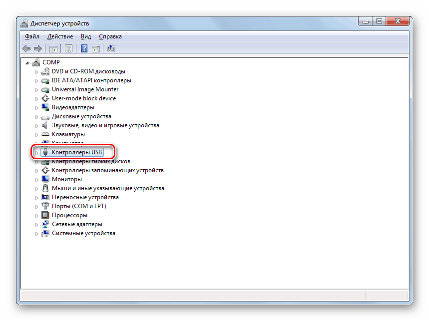Open the Вид menu
Screen dimensions: 429x321
(x=86, y=36)
